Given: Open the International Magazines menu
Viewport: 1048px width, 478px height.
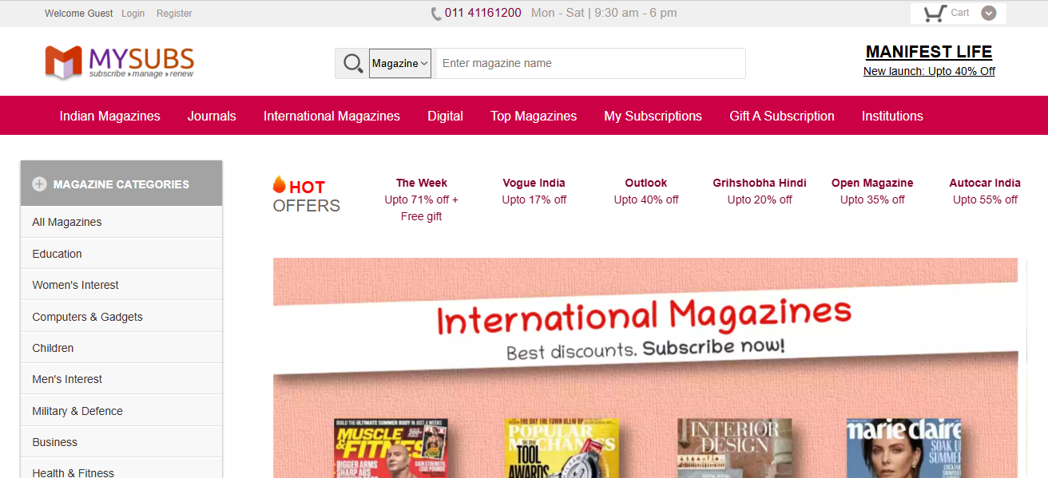Looking at the screenshot, I should (x=331, y=116).
